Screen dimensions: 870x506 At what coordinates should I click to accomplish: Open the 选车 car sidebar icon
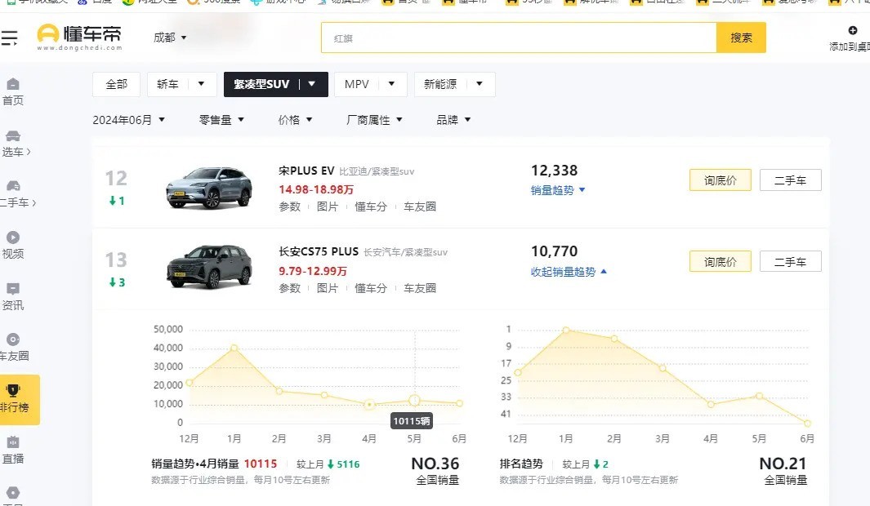coord(13,135)
